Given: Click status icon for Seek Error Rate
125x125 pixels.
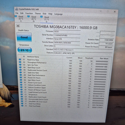Looking at the screenshot, I should tap(21, 72).
